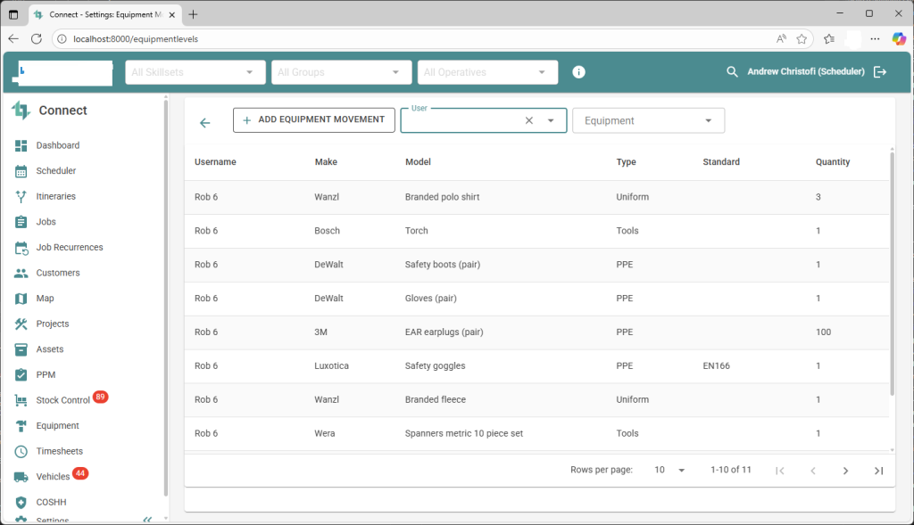The image size is (914, 525).
Task: Go back using the page arrow
Action: [x=204, y=123]
